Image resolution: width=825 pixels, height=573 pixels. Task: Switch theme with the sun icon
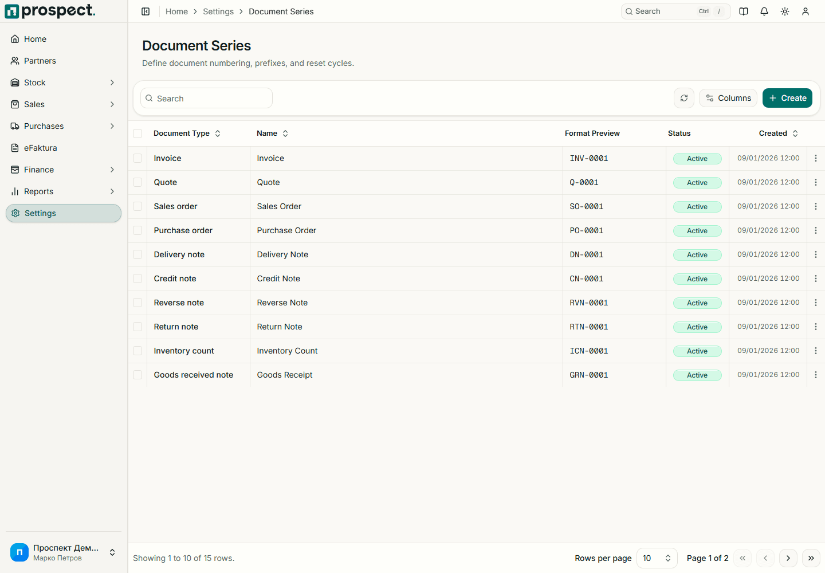pyautogui.click(x=785, y=11)
